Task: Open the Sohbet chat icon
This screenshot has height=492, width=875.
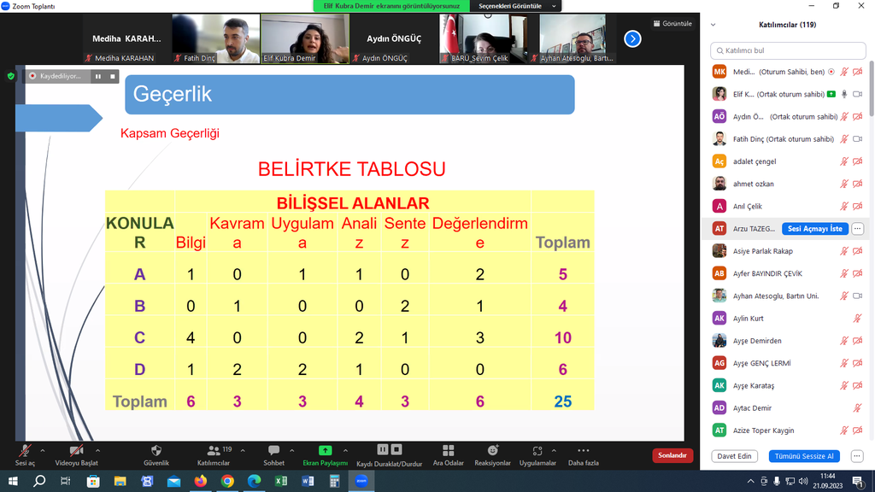Action: point(273,451)
